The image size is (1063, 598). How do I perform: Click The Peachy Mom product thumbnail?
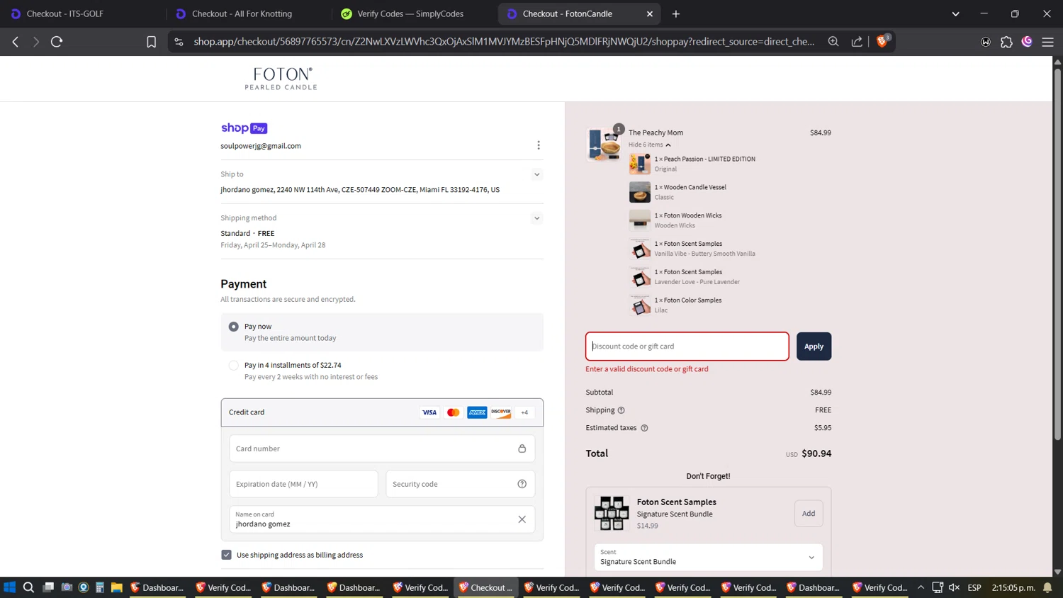[x=604, y=144]
